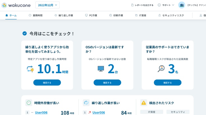Click rank 1 badge in 繰り返し作業が長い list
The width and height of the screenshot is (206, 115).
click(x=85, y=112)
